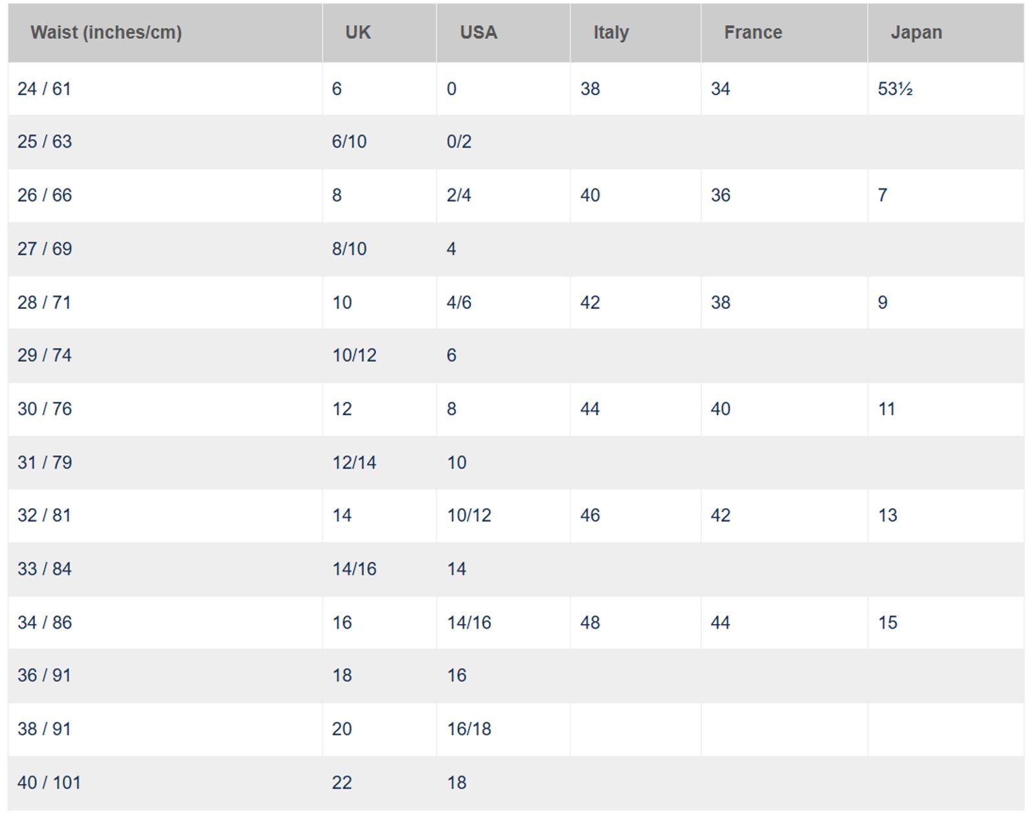Click the UK size 6/10 cell
The width and height of the screenshot is (1036, 819).
(x=349, y=142)
